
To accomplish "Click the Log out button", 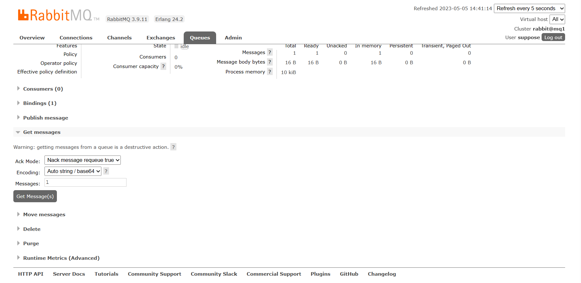I will click(x=553, y=37).
